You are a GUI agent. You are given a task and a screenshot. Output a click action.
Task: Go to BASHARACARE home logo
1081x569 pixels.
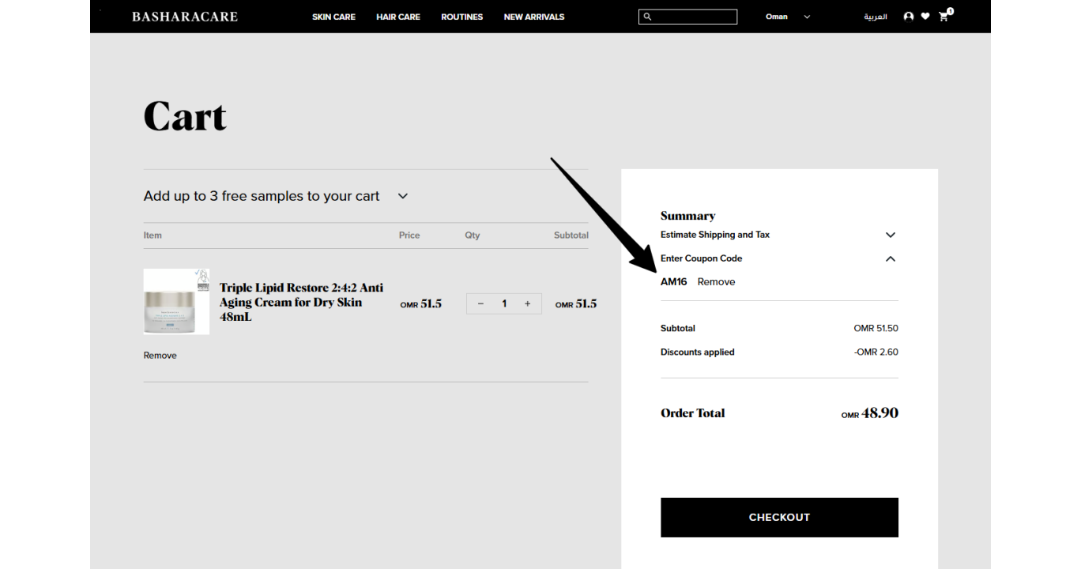tap(185, 17)
